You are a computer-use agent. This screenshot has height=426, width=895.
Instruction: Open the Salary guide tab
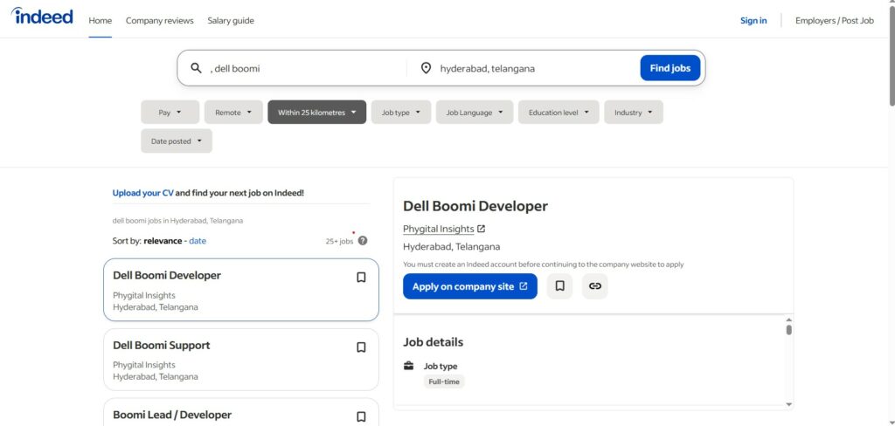(x=231, y=20)
